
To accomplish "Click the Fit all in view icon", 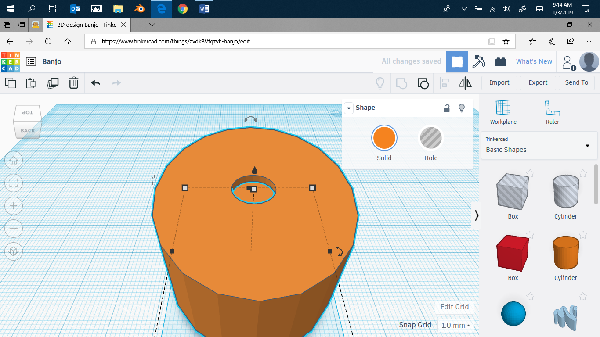I will 14,183.
